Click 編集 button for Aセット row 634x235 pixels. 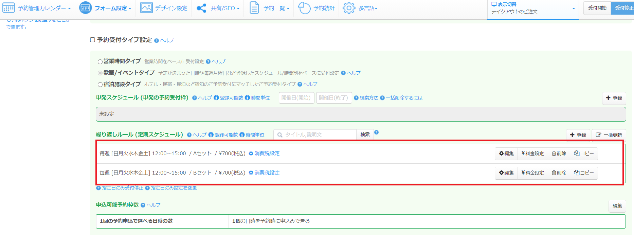506,153
